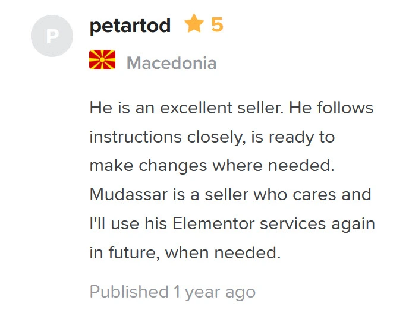Click the word 'Published' below the review

(x=129, y=291)
